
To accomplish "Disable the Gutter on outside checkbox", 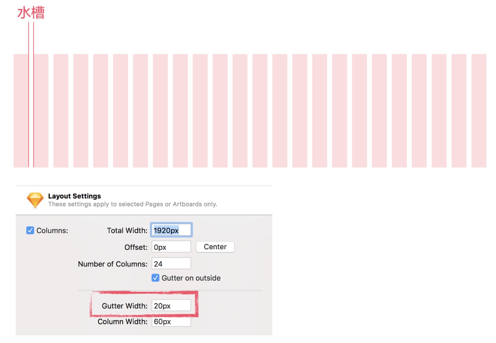I will 156,278.
